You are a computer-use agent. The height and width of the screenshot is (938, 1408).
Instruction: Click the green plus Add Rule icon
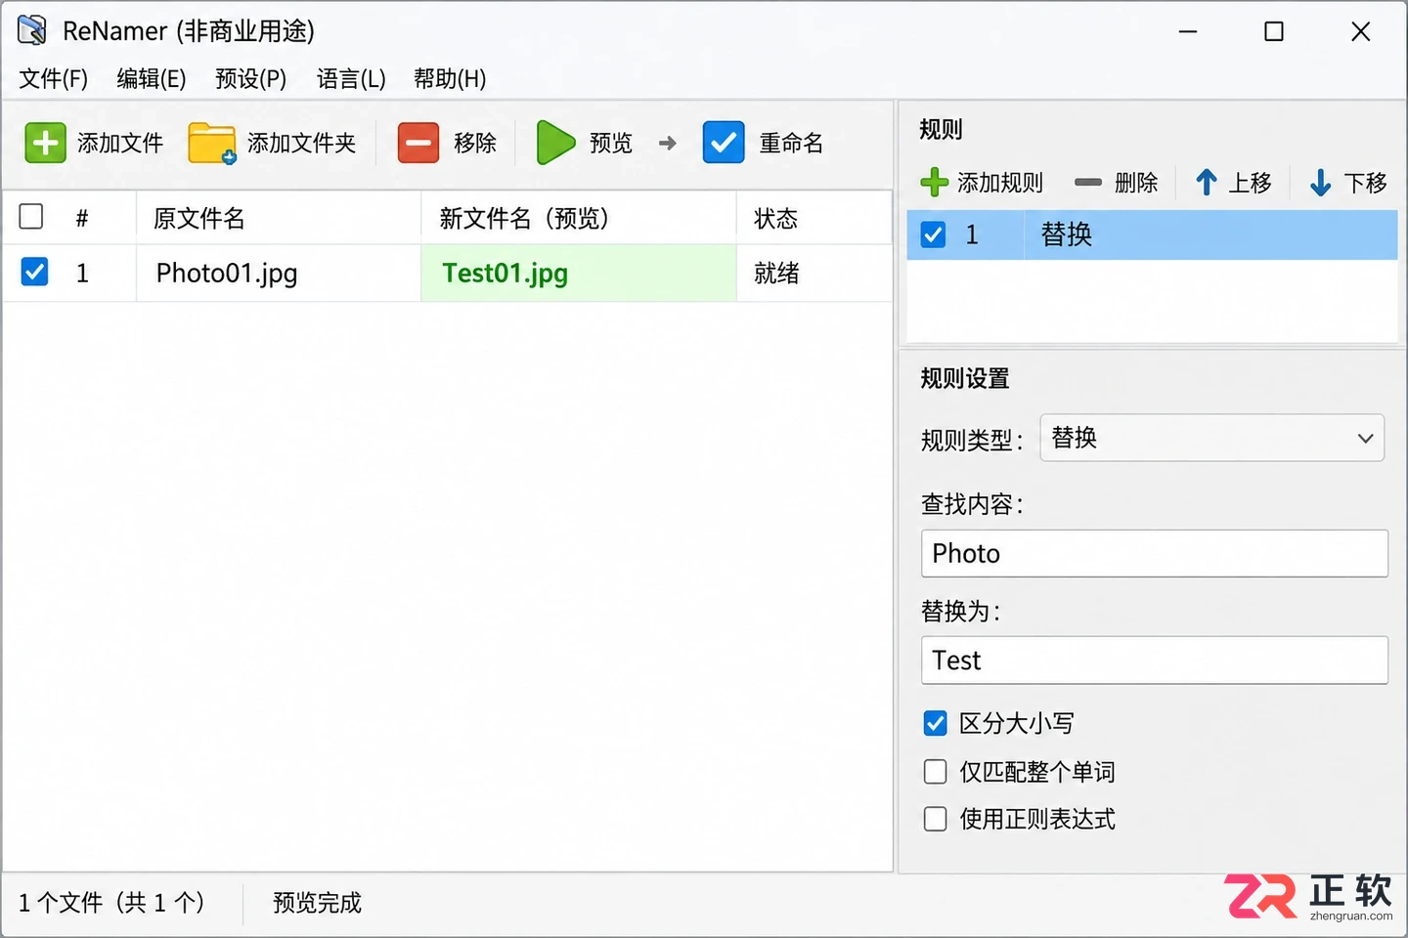935,182
